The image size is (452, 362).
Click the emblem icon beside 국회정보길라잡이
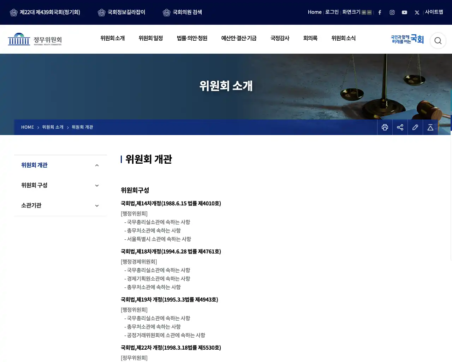pos(102,12)
